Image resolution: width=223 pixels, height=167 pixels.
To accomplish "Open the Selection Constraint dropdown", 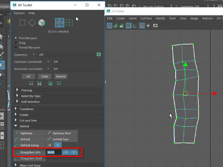I will [x=48, y=62].
